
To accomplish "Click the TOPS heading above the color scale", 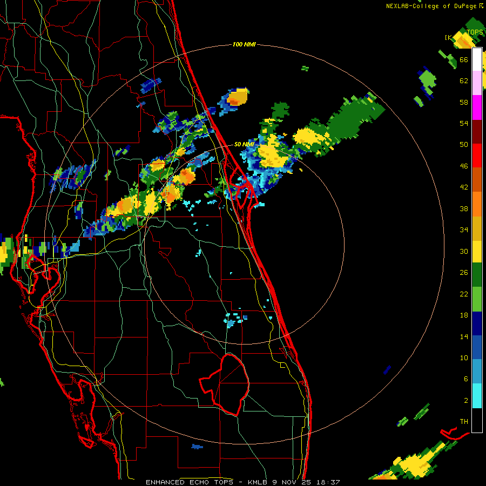I will pos(475,32).
